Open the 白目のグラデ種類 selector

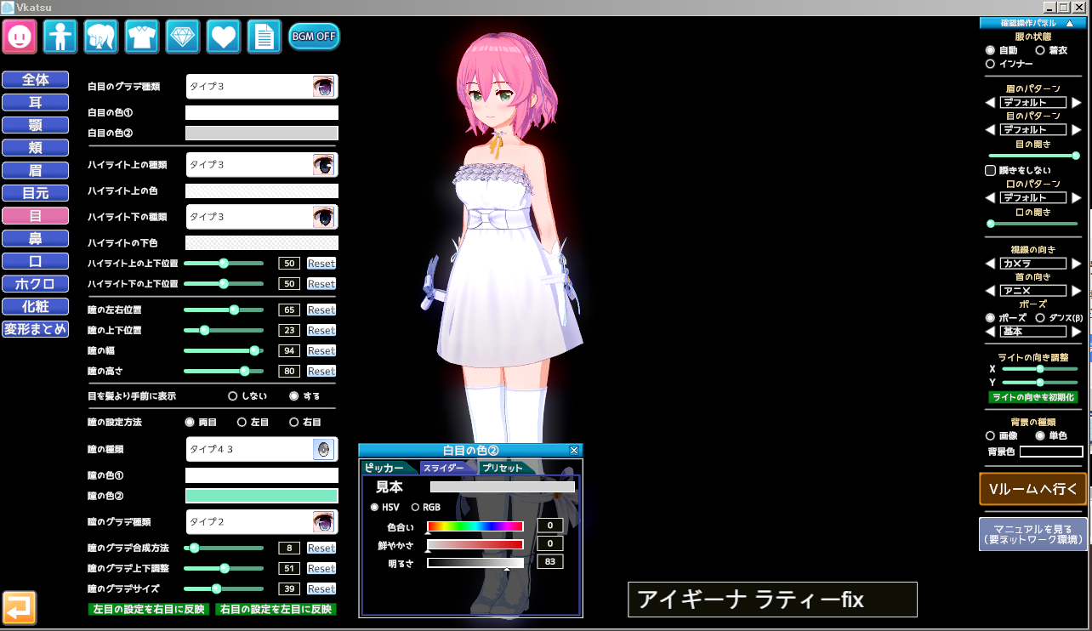click(x=261, y=87)
